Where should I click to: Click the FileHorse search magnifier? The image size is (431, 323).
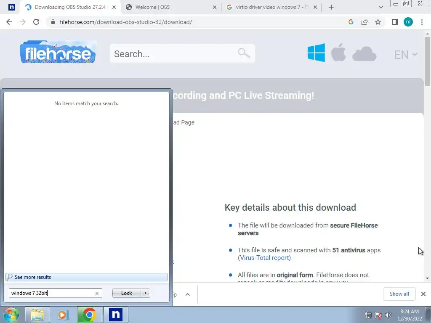244,53
